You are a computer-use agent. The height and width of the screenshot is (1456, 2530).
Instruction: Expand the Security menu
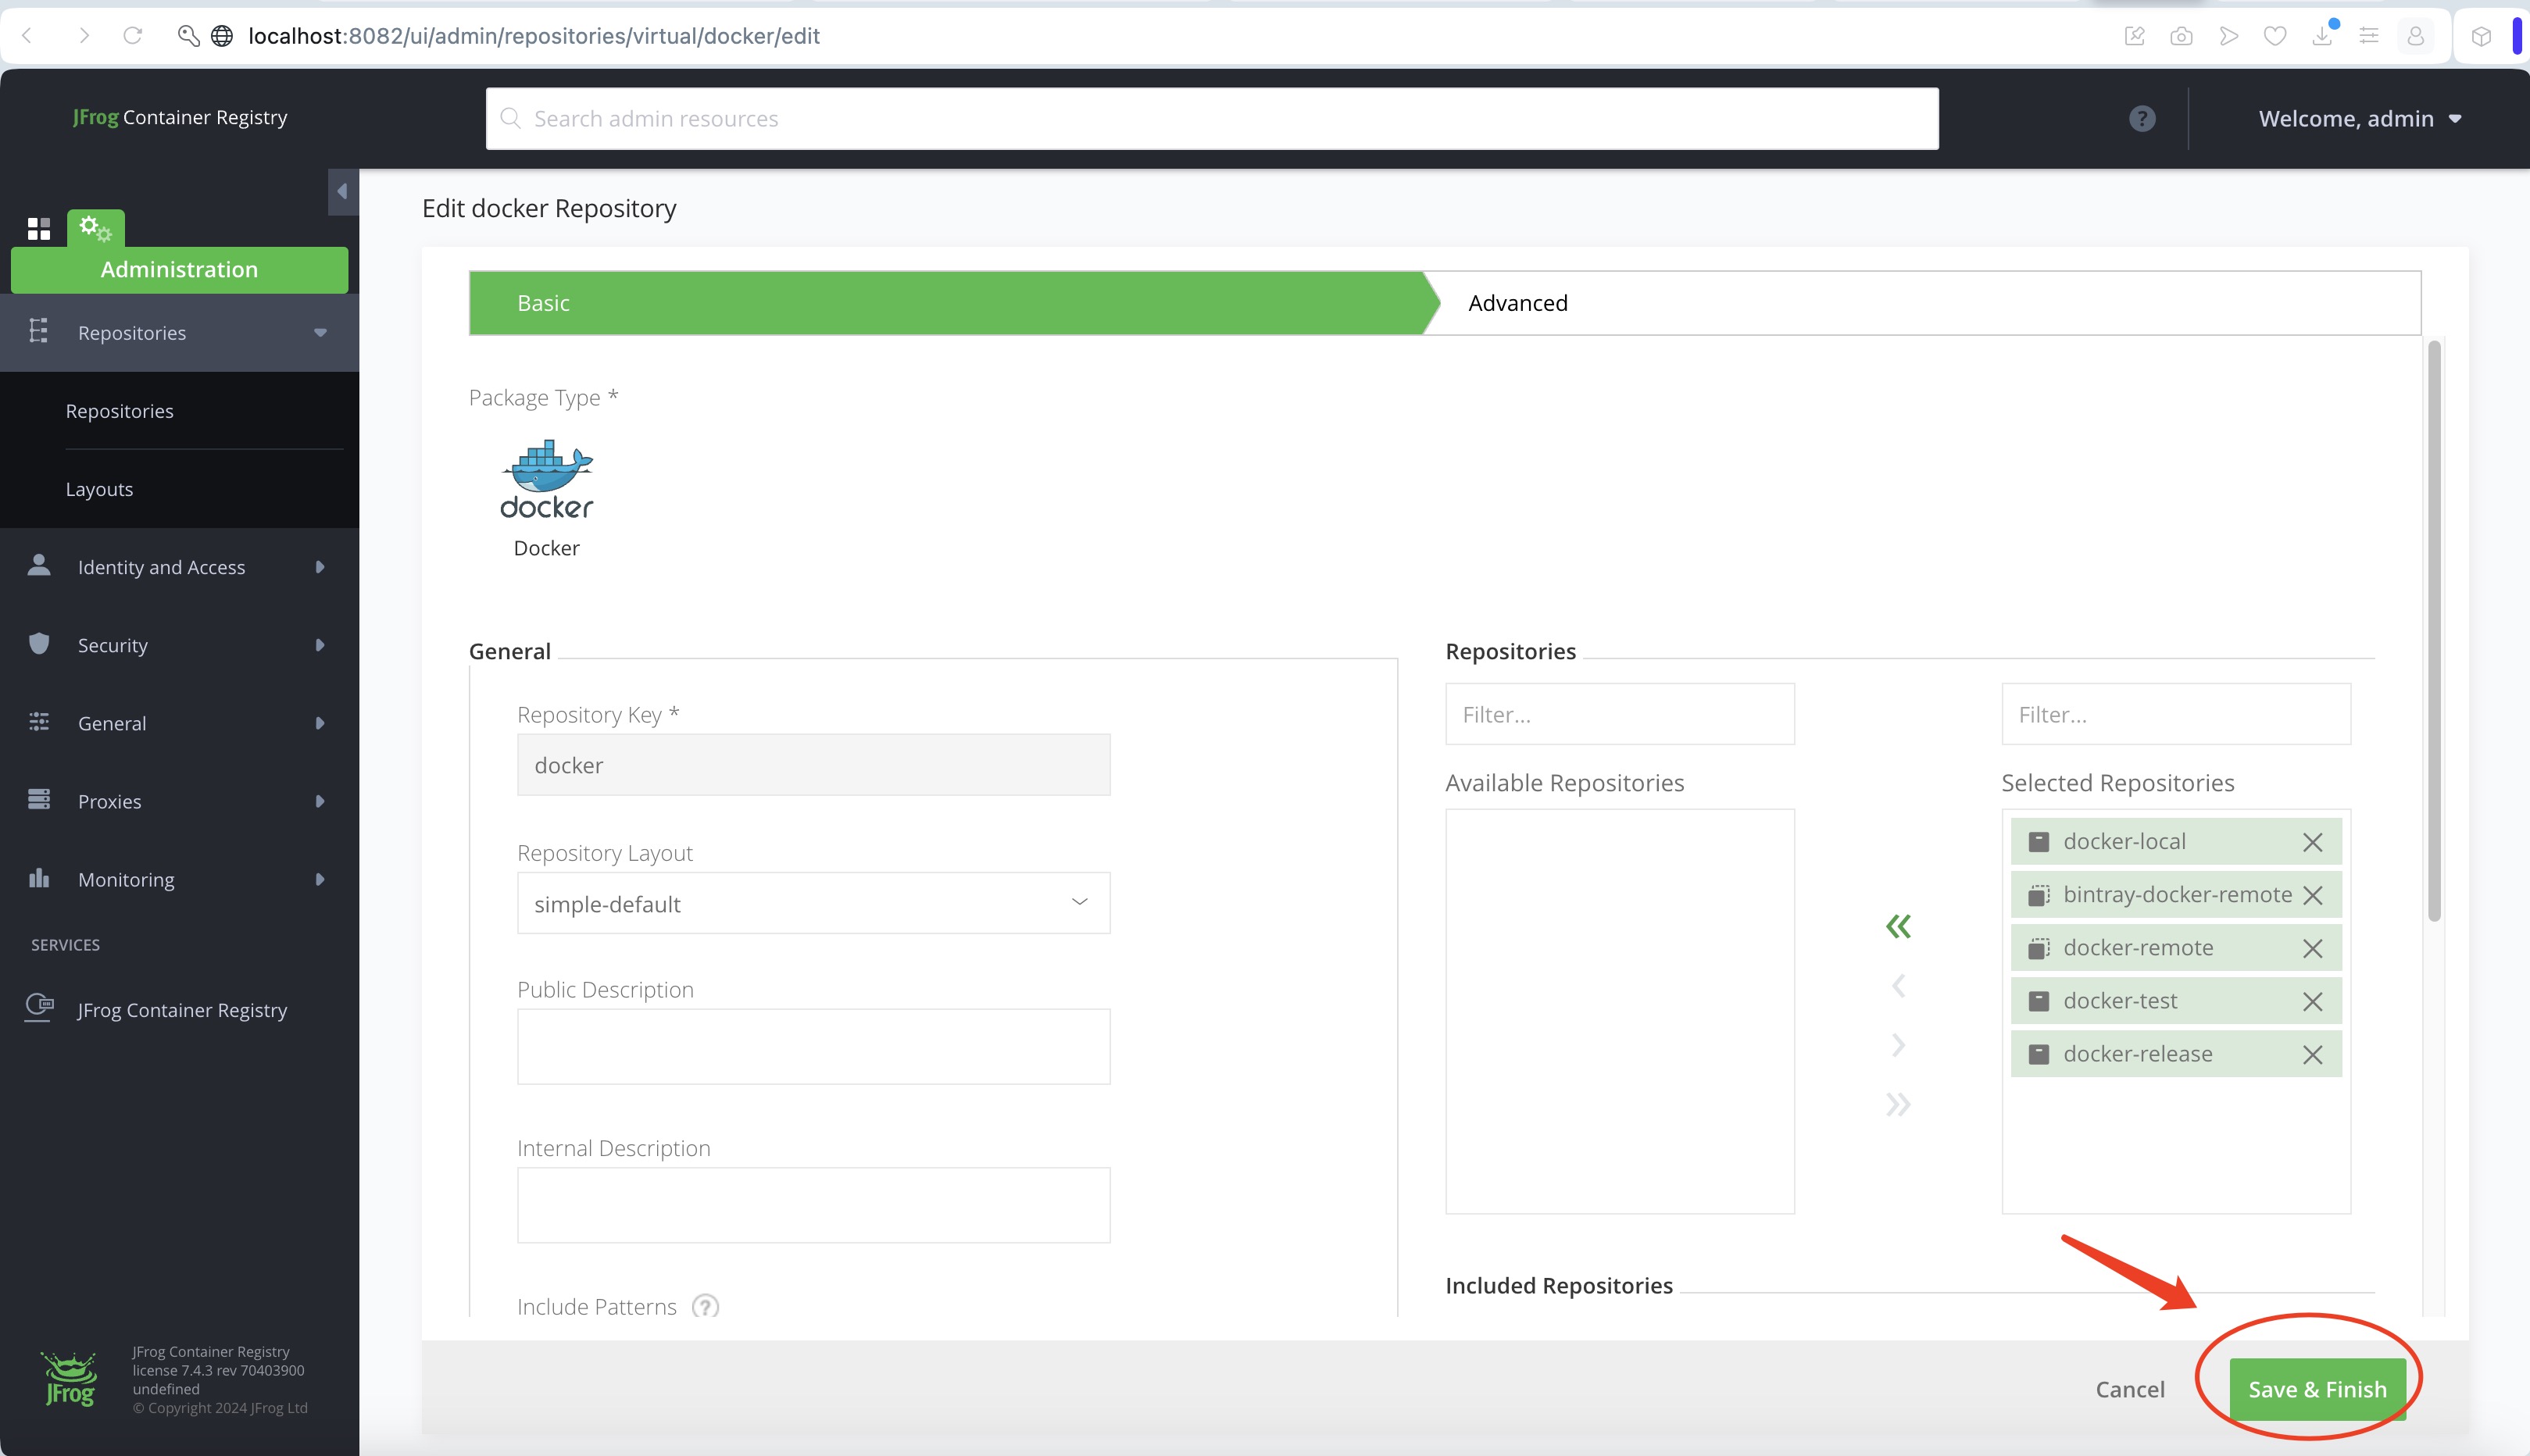coord(179,645)
